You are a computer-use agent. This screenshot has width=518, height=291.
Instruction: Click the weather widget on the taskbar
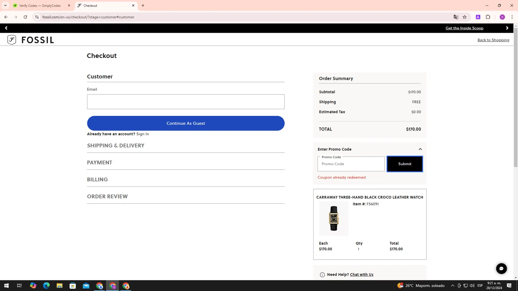click(421, 285)
